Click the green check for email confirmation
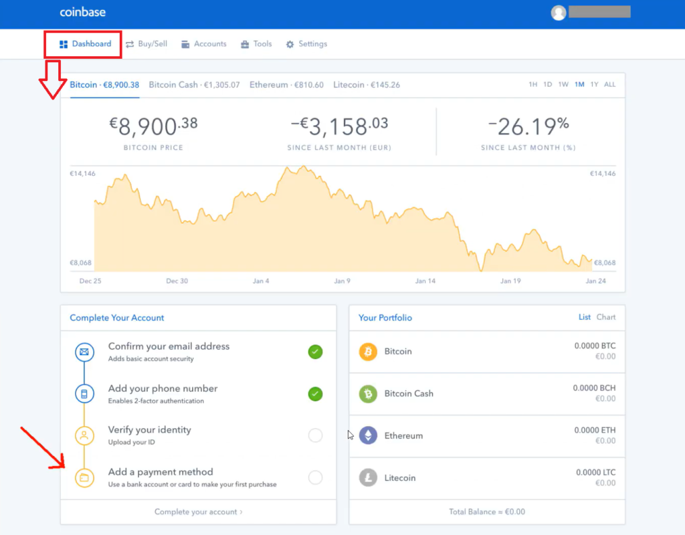This screenshot has height=535, width=685. coord(315,352)
